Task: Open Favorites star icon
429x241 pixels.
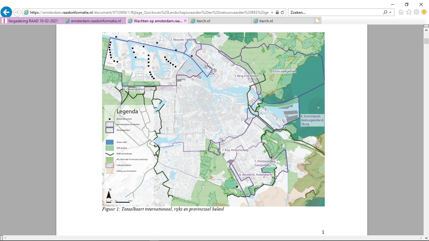Action: 409,12
